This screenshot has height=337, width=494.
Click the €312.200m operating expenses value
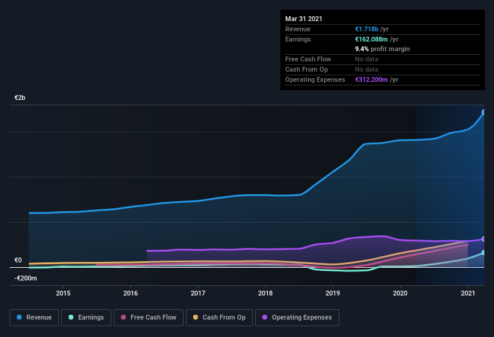371,79
